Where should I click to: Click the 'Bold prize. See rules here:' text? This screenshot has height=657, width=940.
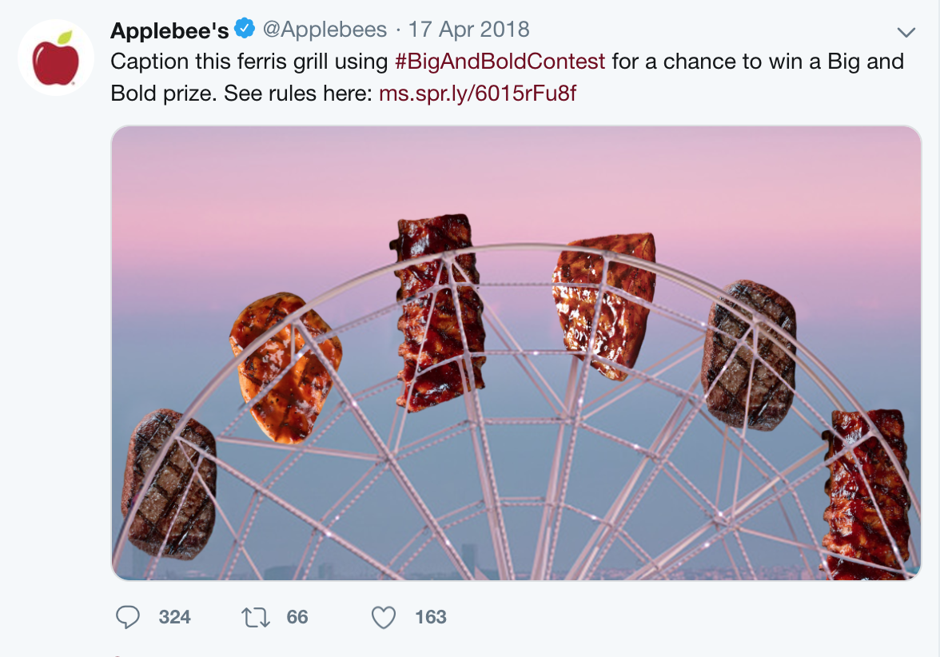coord(241,93)
